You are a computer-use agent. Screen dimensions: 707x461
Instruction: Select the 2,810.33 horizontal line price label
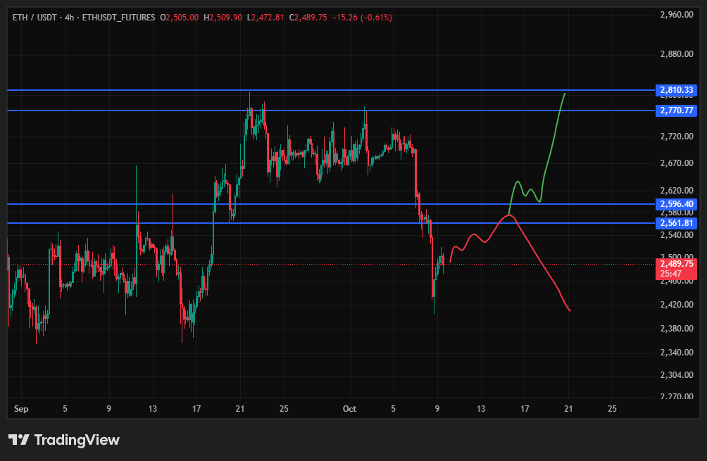[676, 90]
